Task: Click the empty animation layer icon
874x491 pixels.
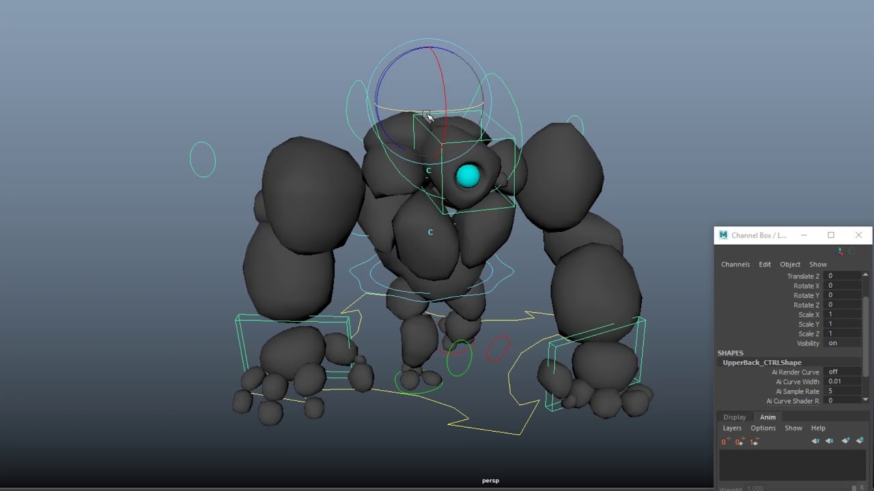Action: coord(845,441)
